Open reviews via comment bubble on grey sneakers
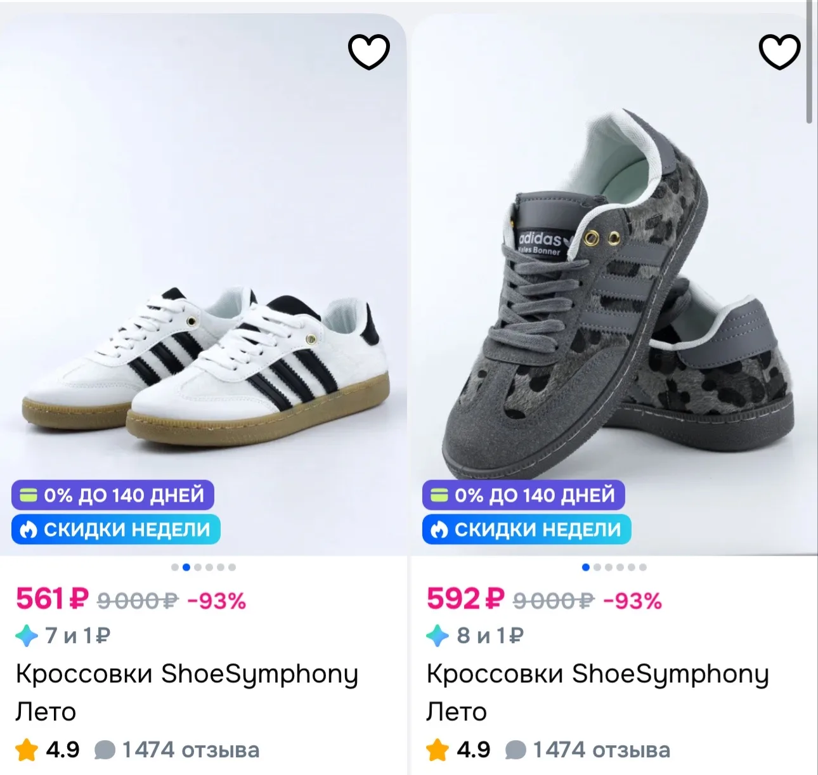Viewport: 818px width, 775px height. pyautogui.click(x=516, y=750)
